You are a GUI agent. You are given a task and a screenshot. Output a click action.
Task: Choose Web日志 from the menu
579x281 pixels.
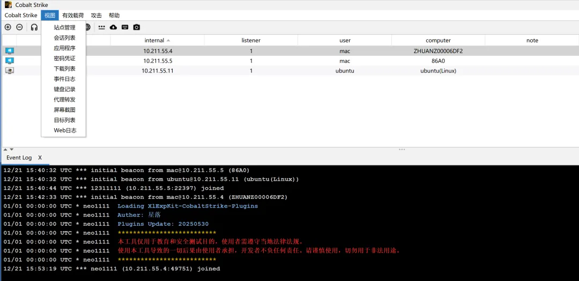click(64, 130)
